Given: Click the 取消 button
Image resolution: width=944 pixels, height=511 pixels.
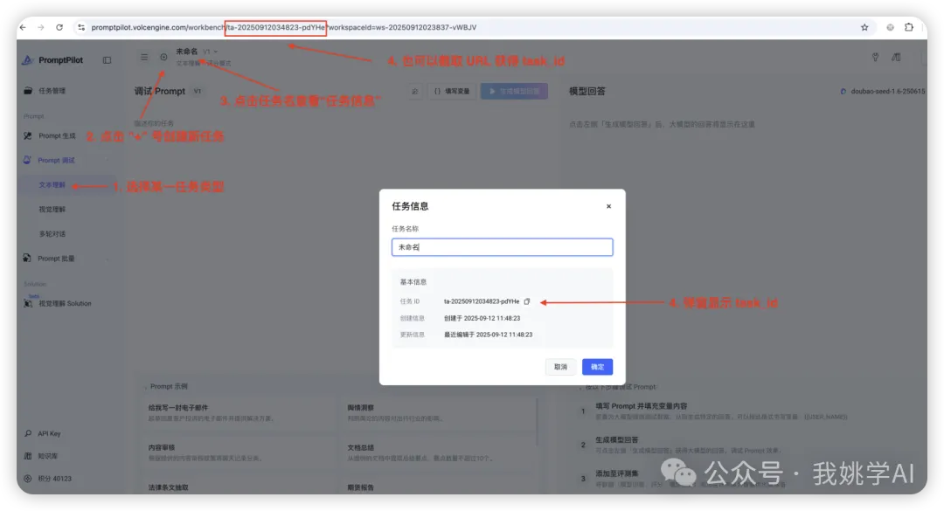Looking at the screenshot, I should pyautogui.click(x=560, y=367).
